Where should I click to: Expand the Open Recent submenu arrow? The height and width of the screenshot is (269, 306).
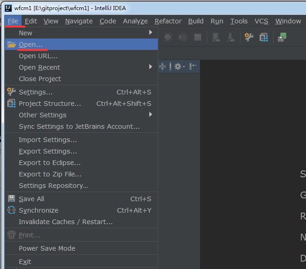150,67
